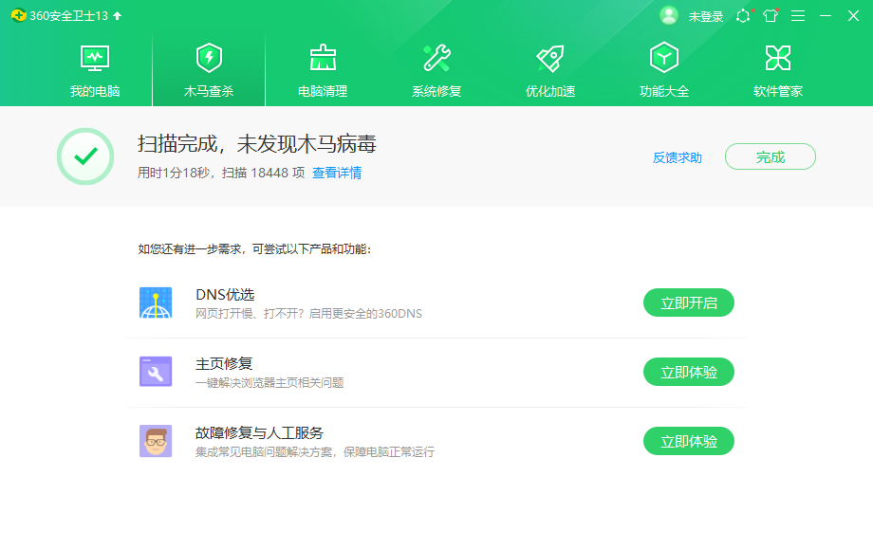This screenshot has width=873, height=550.
Task: Click 查看详情 link for scan details
Action: 337,173
